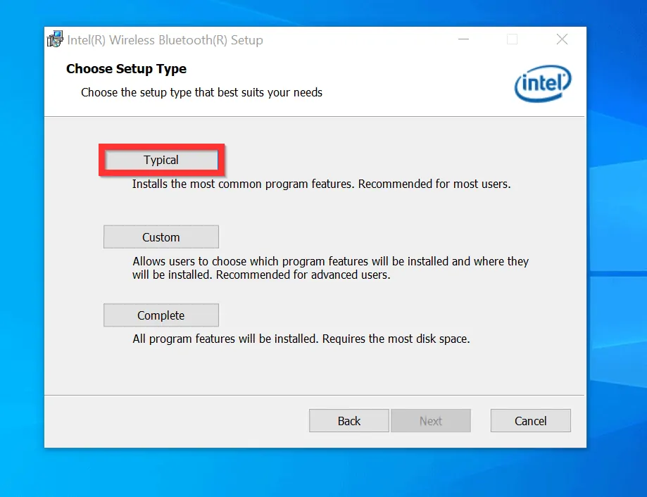This screenshot has height=497, width=647.
Task: Select the Typical setup type button
Action: tap(161, 161)
